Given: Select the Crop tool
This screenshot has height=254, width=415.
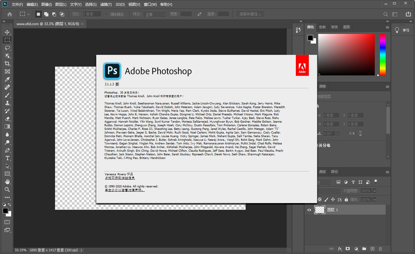Looking at the screenshot, I should [7, 63].
